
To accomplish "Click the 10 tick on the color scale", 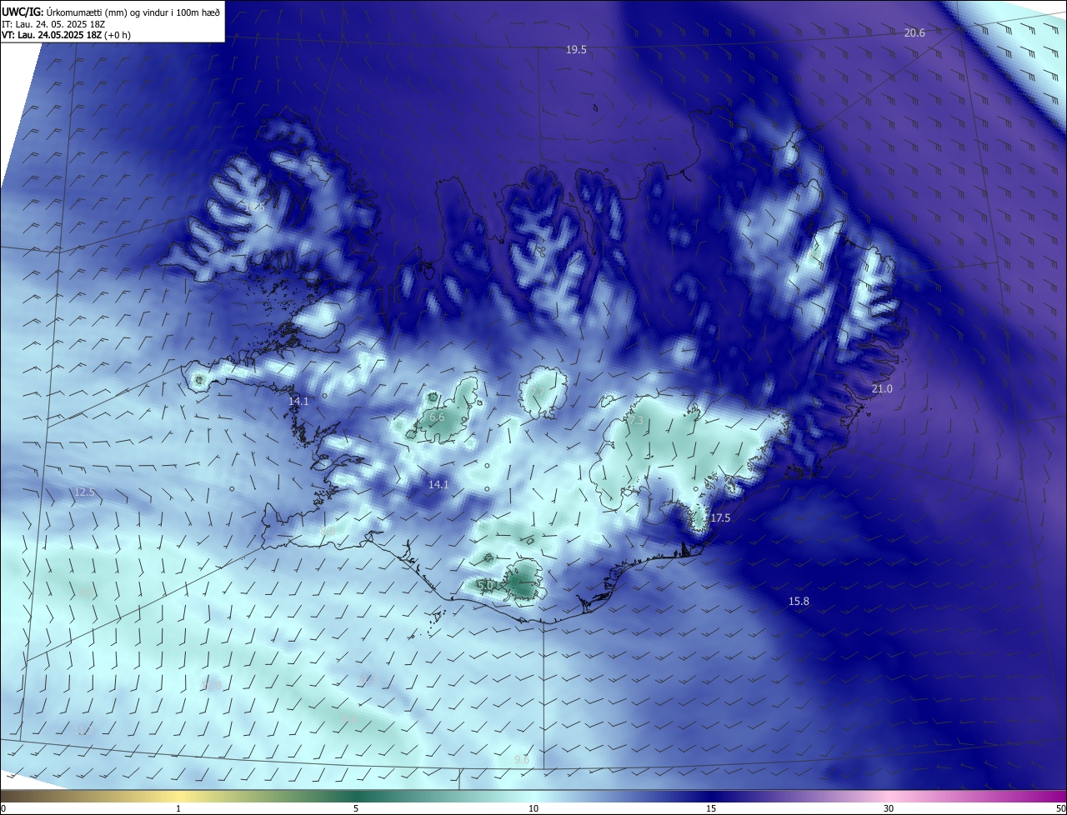I will [533, 808].
